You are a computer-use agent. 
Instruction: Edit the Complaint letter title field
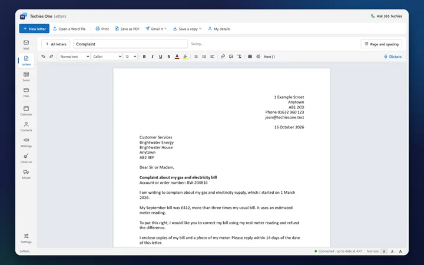(x=130, y=44)
